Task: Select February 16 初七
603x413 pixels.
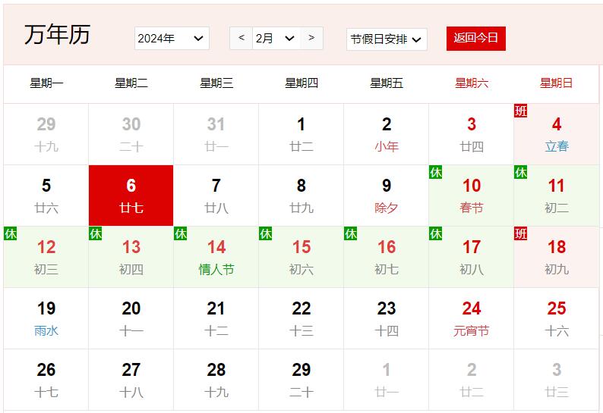Action: (386, 257)
